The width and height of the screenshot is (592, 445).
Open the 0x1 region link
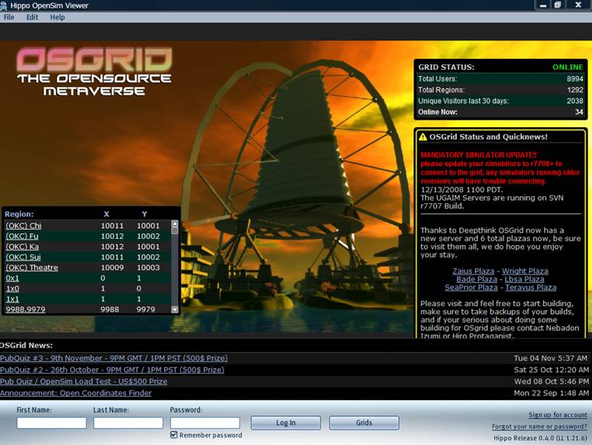(x=12, y=278)
